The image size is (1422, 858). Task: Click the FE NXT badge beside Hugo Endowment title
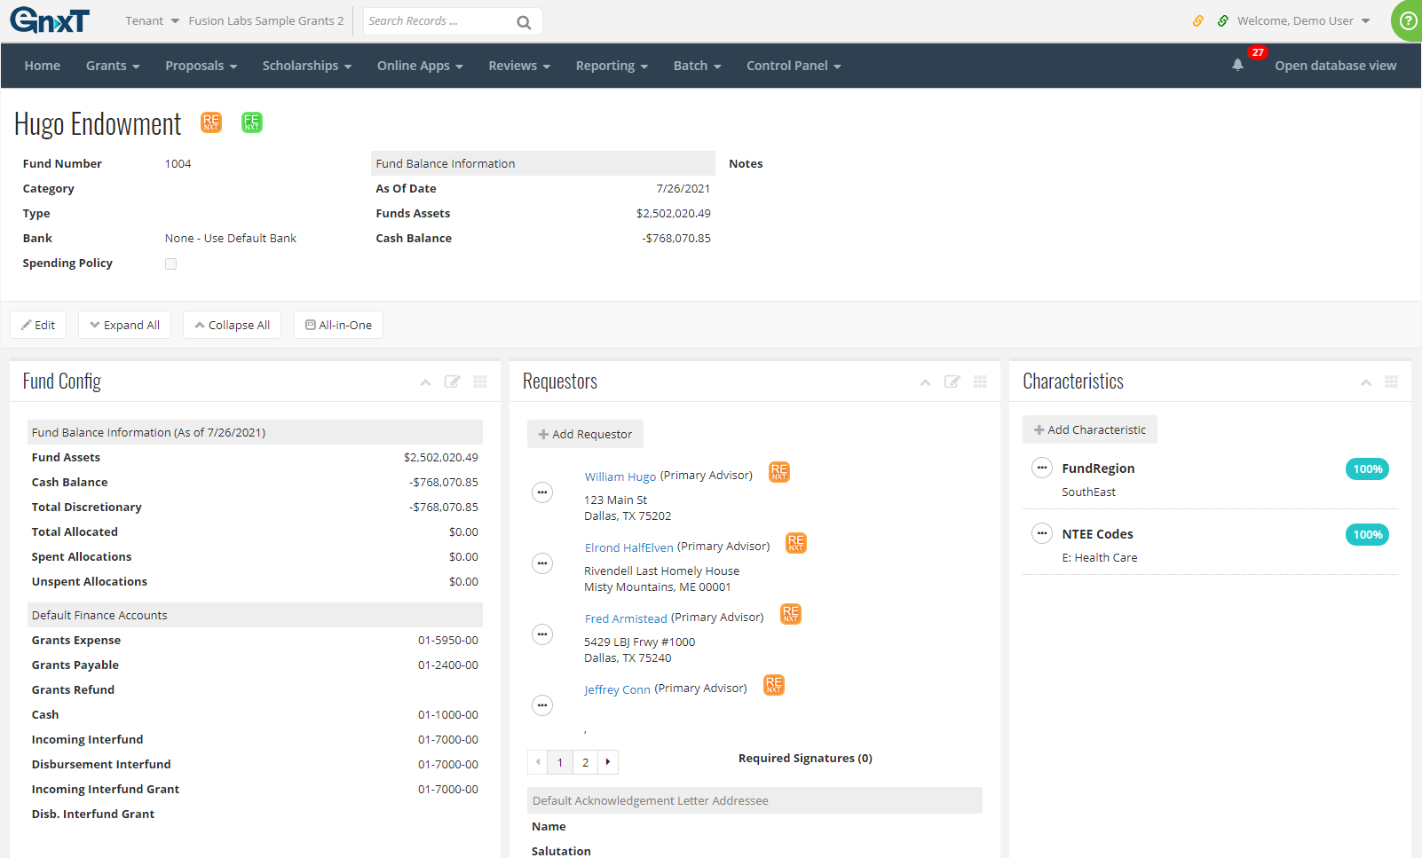coord(251,122)
